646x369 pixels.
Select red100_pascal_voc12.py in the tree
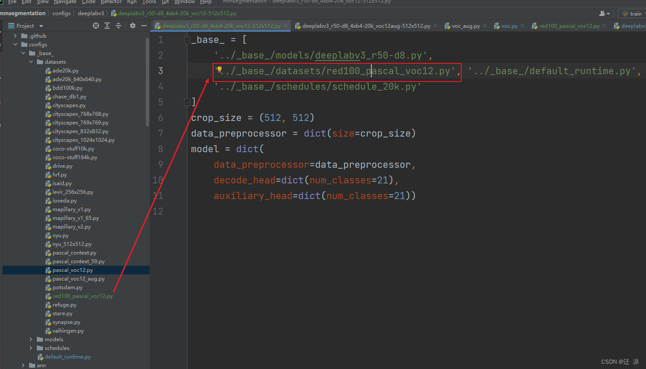coord(82,296)
